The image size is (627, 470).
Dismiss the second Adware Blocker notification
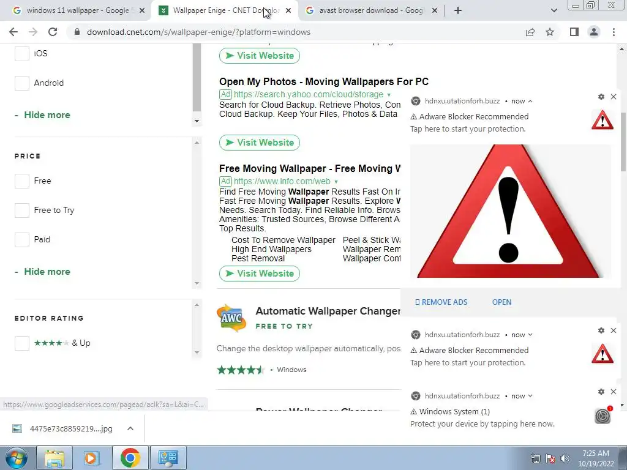coord(614,330)
